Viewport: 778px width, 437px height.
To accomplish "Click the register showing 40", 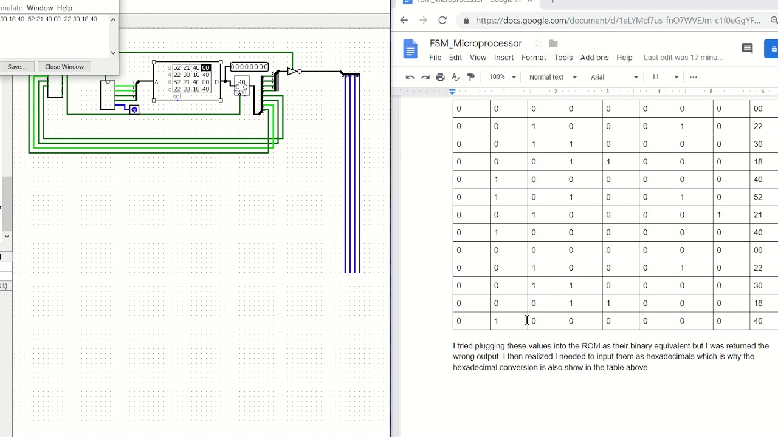I will [242, 86].
